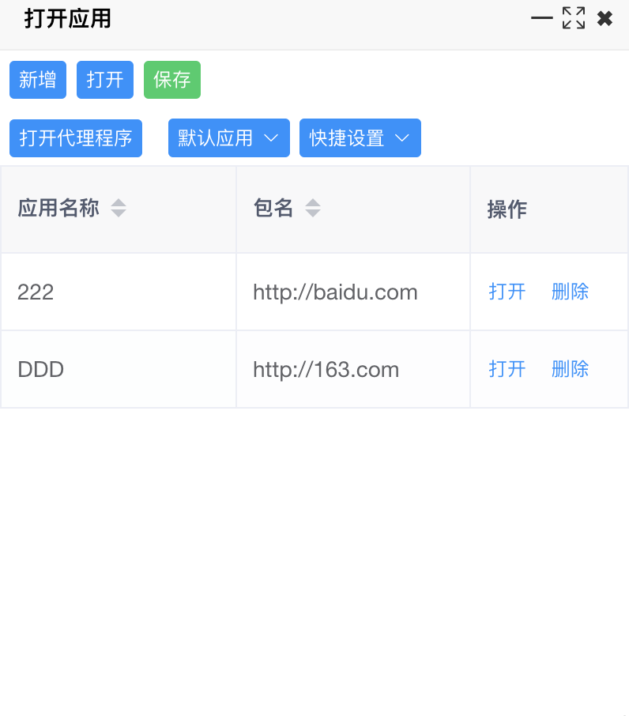The height and width of the screenshot is (716, 629).
Task: Delete the 222 row entry
Action: (570, 292)
